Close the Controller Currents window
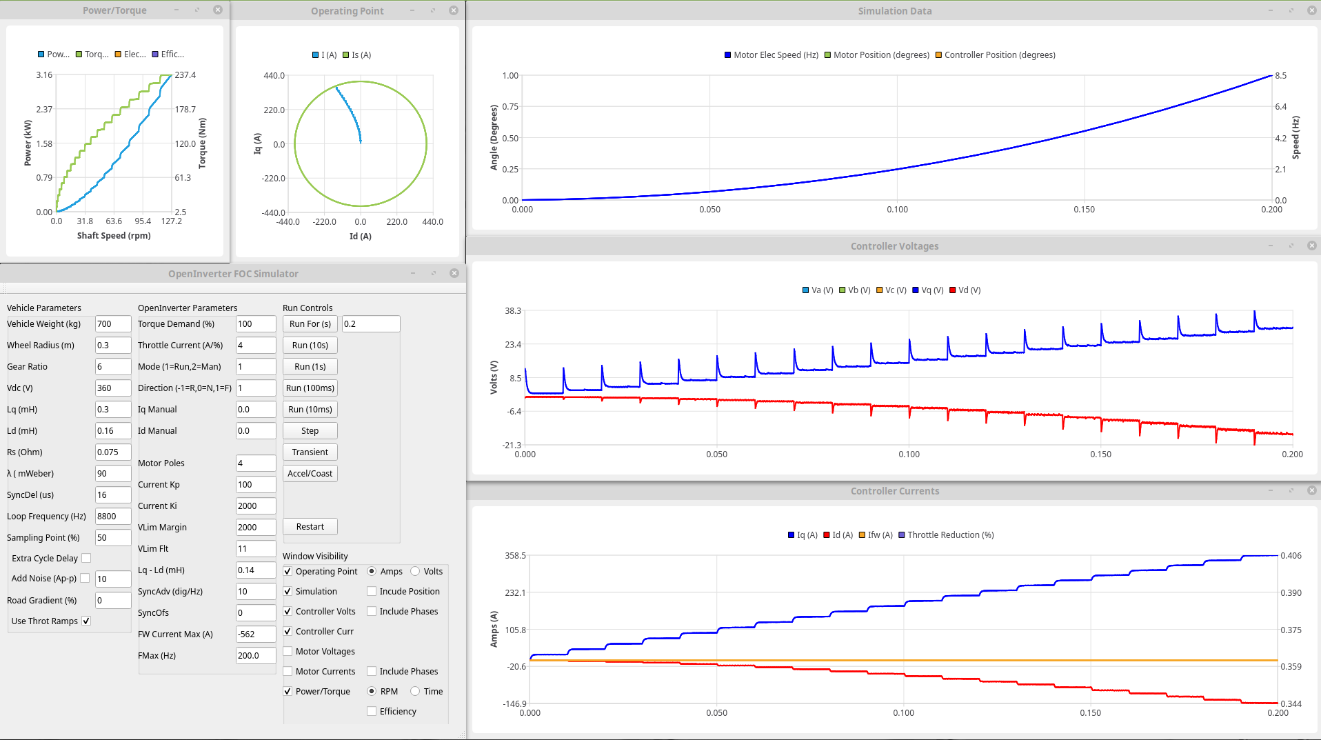The height and width of the screenshot is (740, 1321). point(1312,490)
